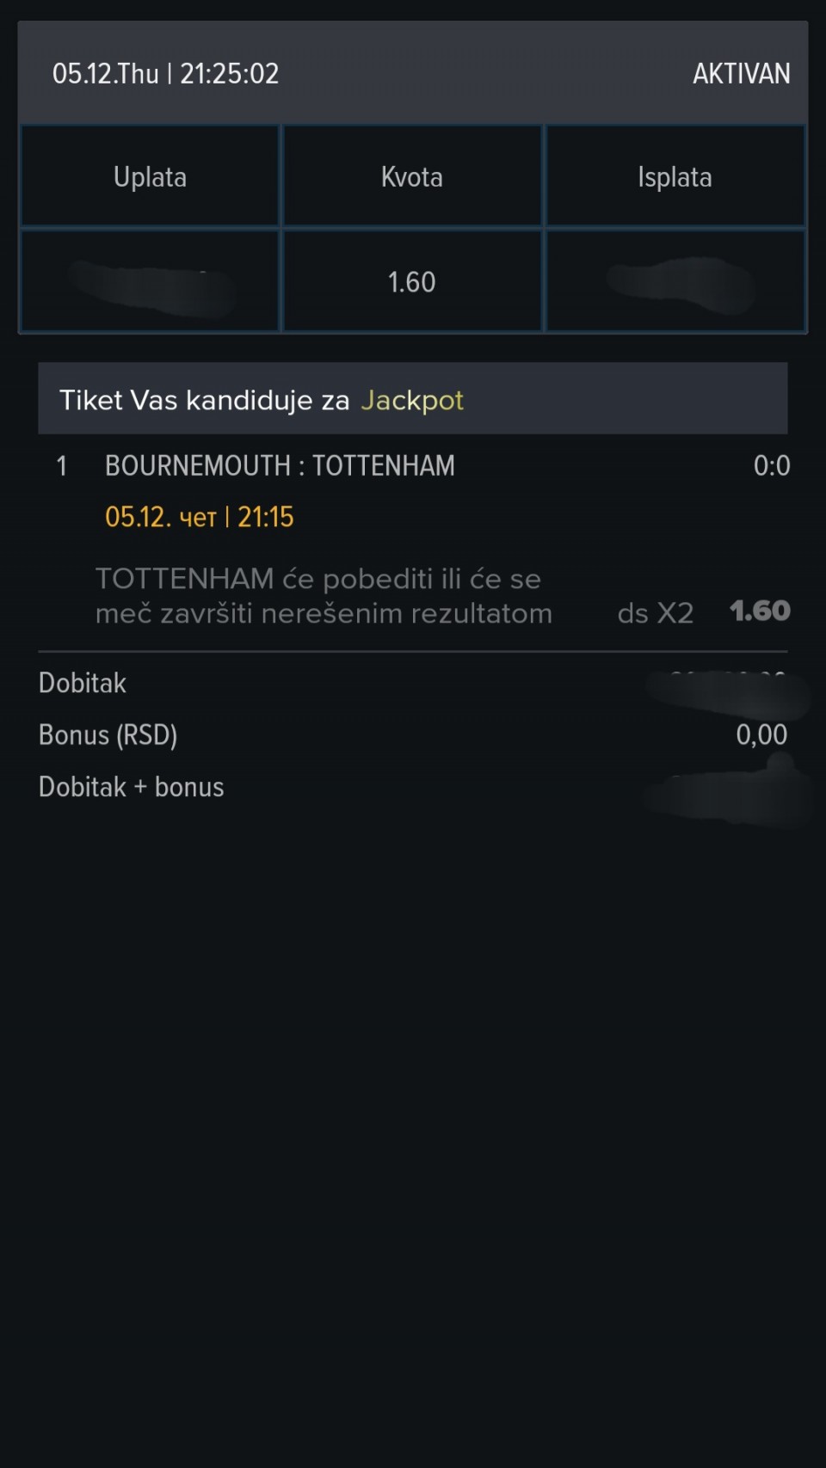826x1468 pixels.
Task: Click the TOTTENHAM bet description text
Action: [x=323, y=596]
